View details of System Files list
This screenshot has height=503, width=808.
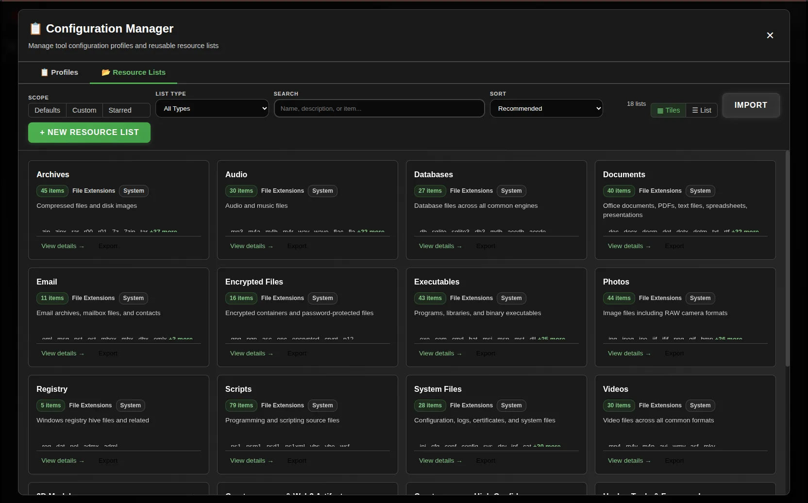click(440, 461)
